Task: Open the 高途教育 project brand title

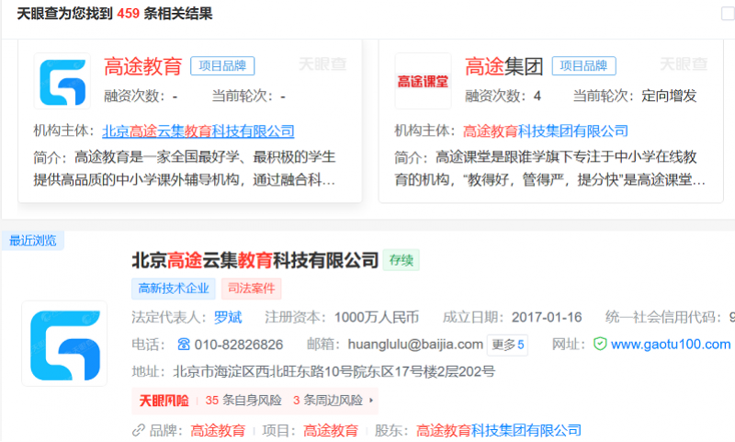Action: (x=142, y=66)
